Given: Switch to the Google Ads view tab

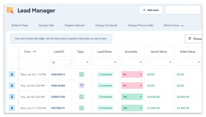Looking at the screenshot, I should pyautogui.click(x=46, y=25).
